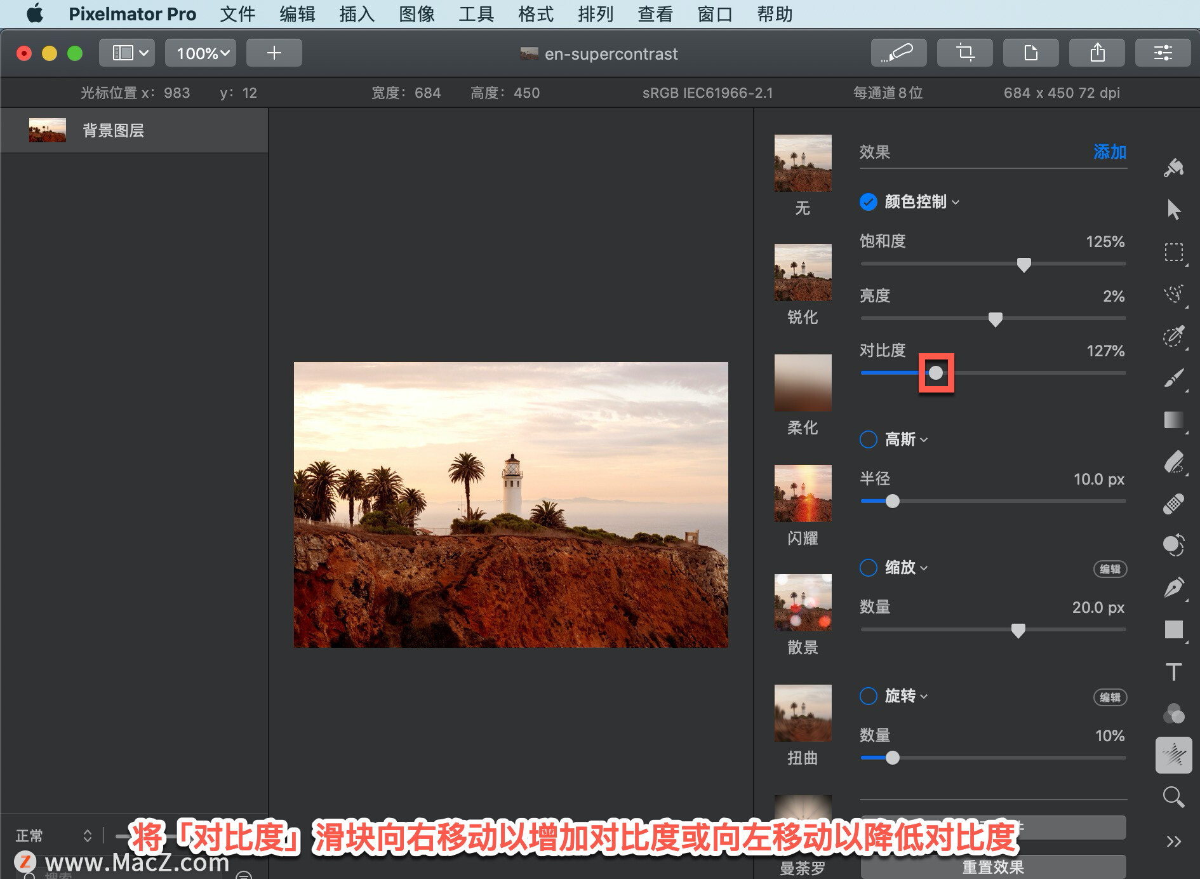Click the 半径 slider handle
Screen dimensions: 1200x879
892,501
